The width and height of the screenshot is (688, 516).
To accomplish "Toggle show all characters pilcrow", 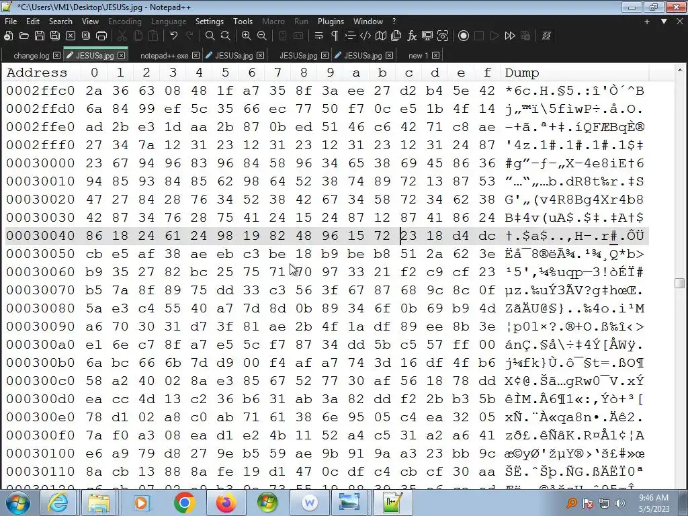I will [x=335, y=36].
